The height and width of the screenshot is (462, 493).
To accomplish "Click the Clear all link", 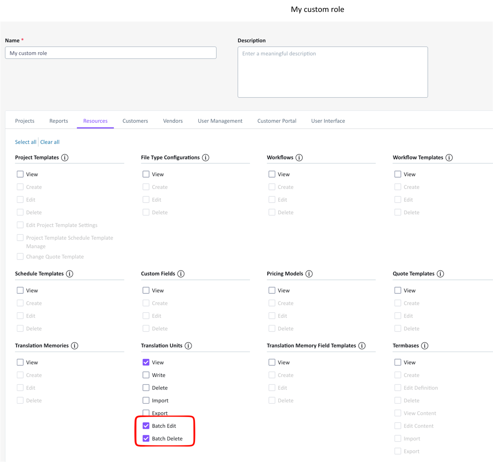I will pyautogui.click(x=50, y=142).
